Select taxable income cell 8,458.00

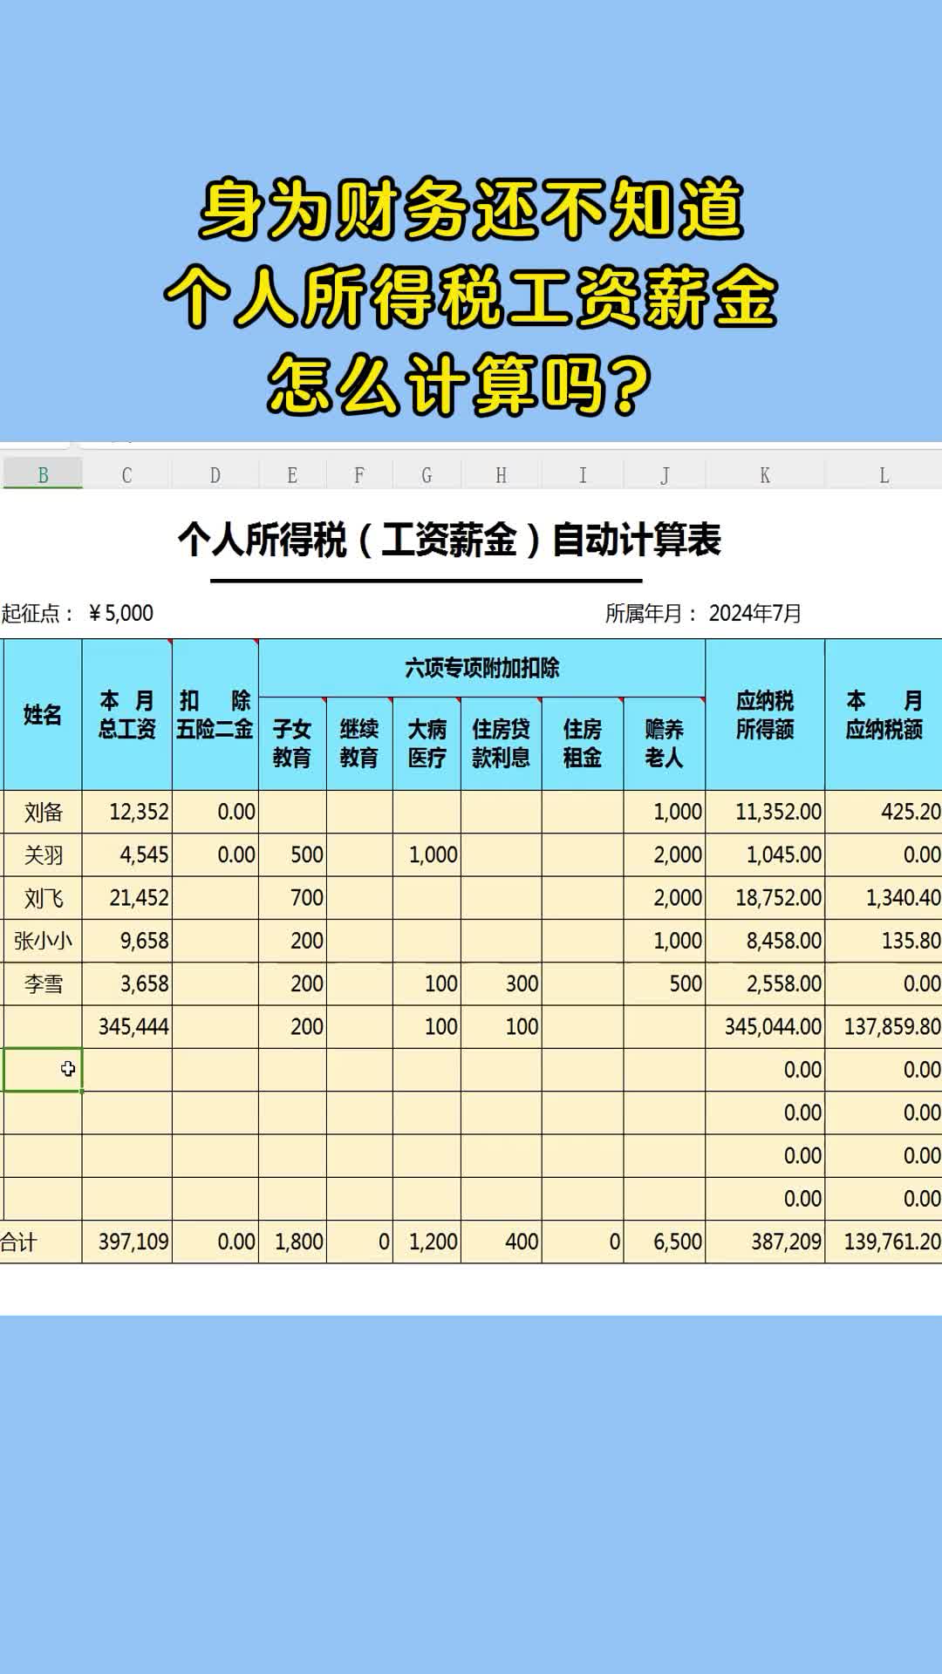765,941
